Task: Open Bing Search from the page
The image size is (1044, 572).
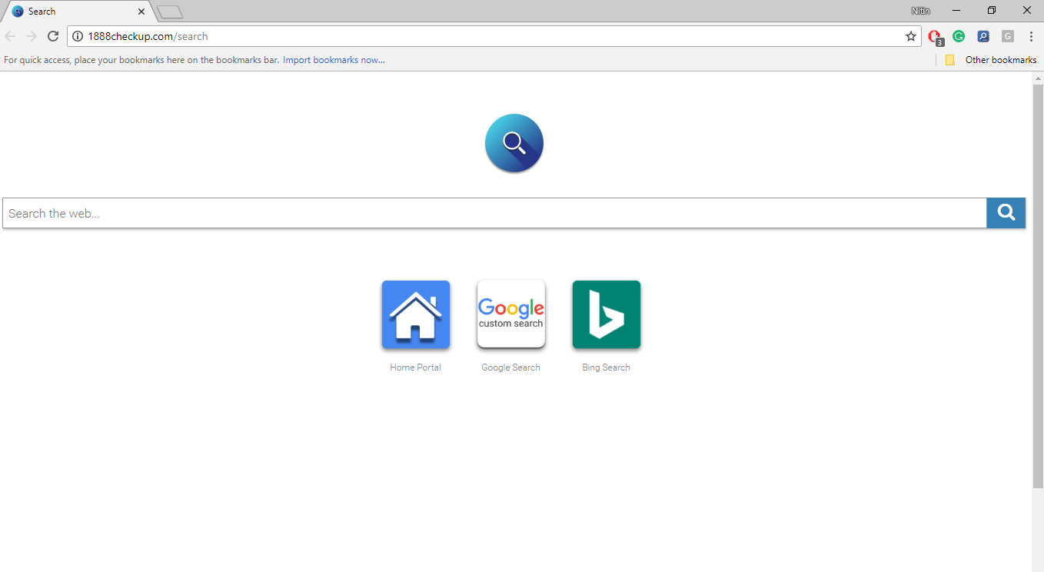Action: [x=606, y=314]
